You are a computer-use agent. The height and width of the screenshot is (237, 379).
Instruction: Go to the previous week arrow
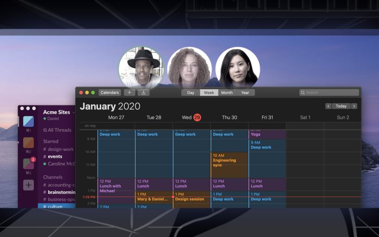click(328, 106)
